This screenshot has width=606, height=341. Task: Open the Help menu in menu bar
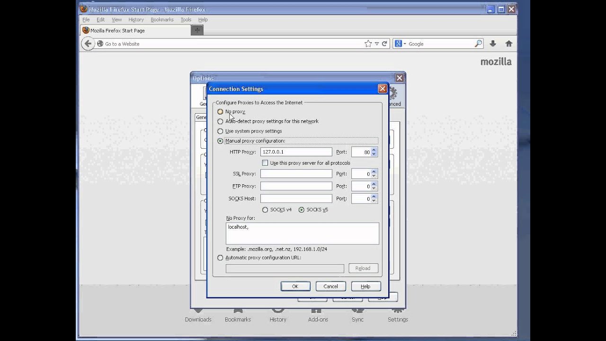[x=203, y=19]
